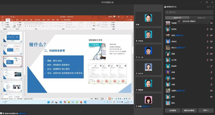215x115 pixels.
Task: Toggle the microphone for 庄立新
Action: click(x=207, y=60)
